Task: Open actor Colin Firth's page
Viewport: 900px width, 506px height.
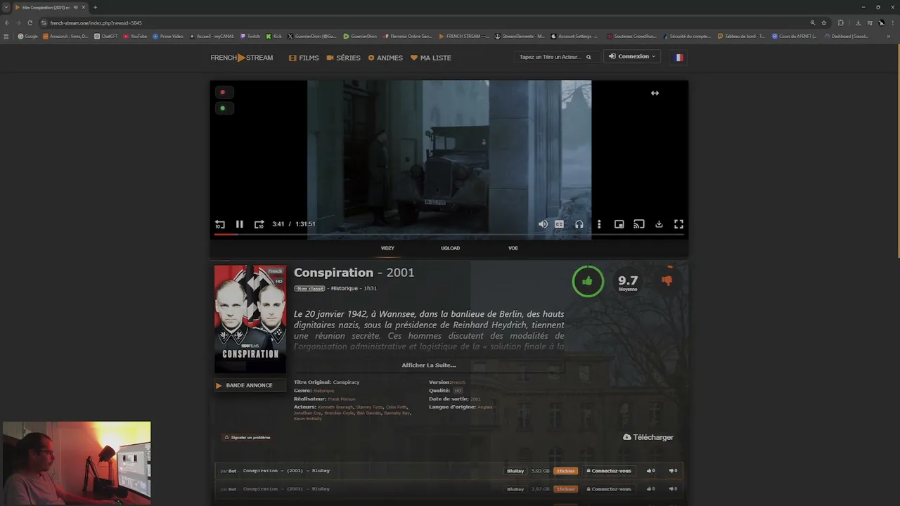Action: (x=397, y=407)
